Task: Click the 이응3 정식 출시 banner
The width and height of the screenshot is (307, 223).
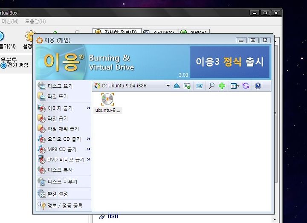Action: (230, 62)
